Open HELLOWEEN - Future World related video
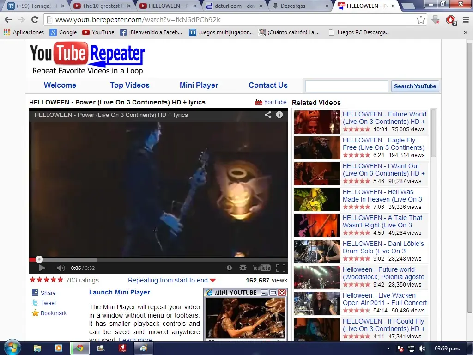 pyautogui.click(x=384, y=118)
